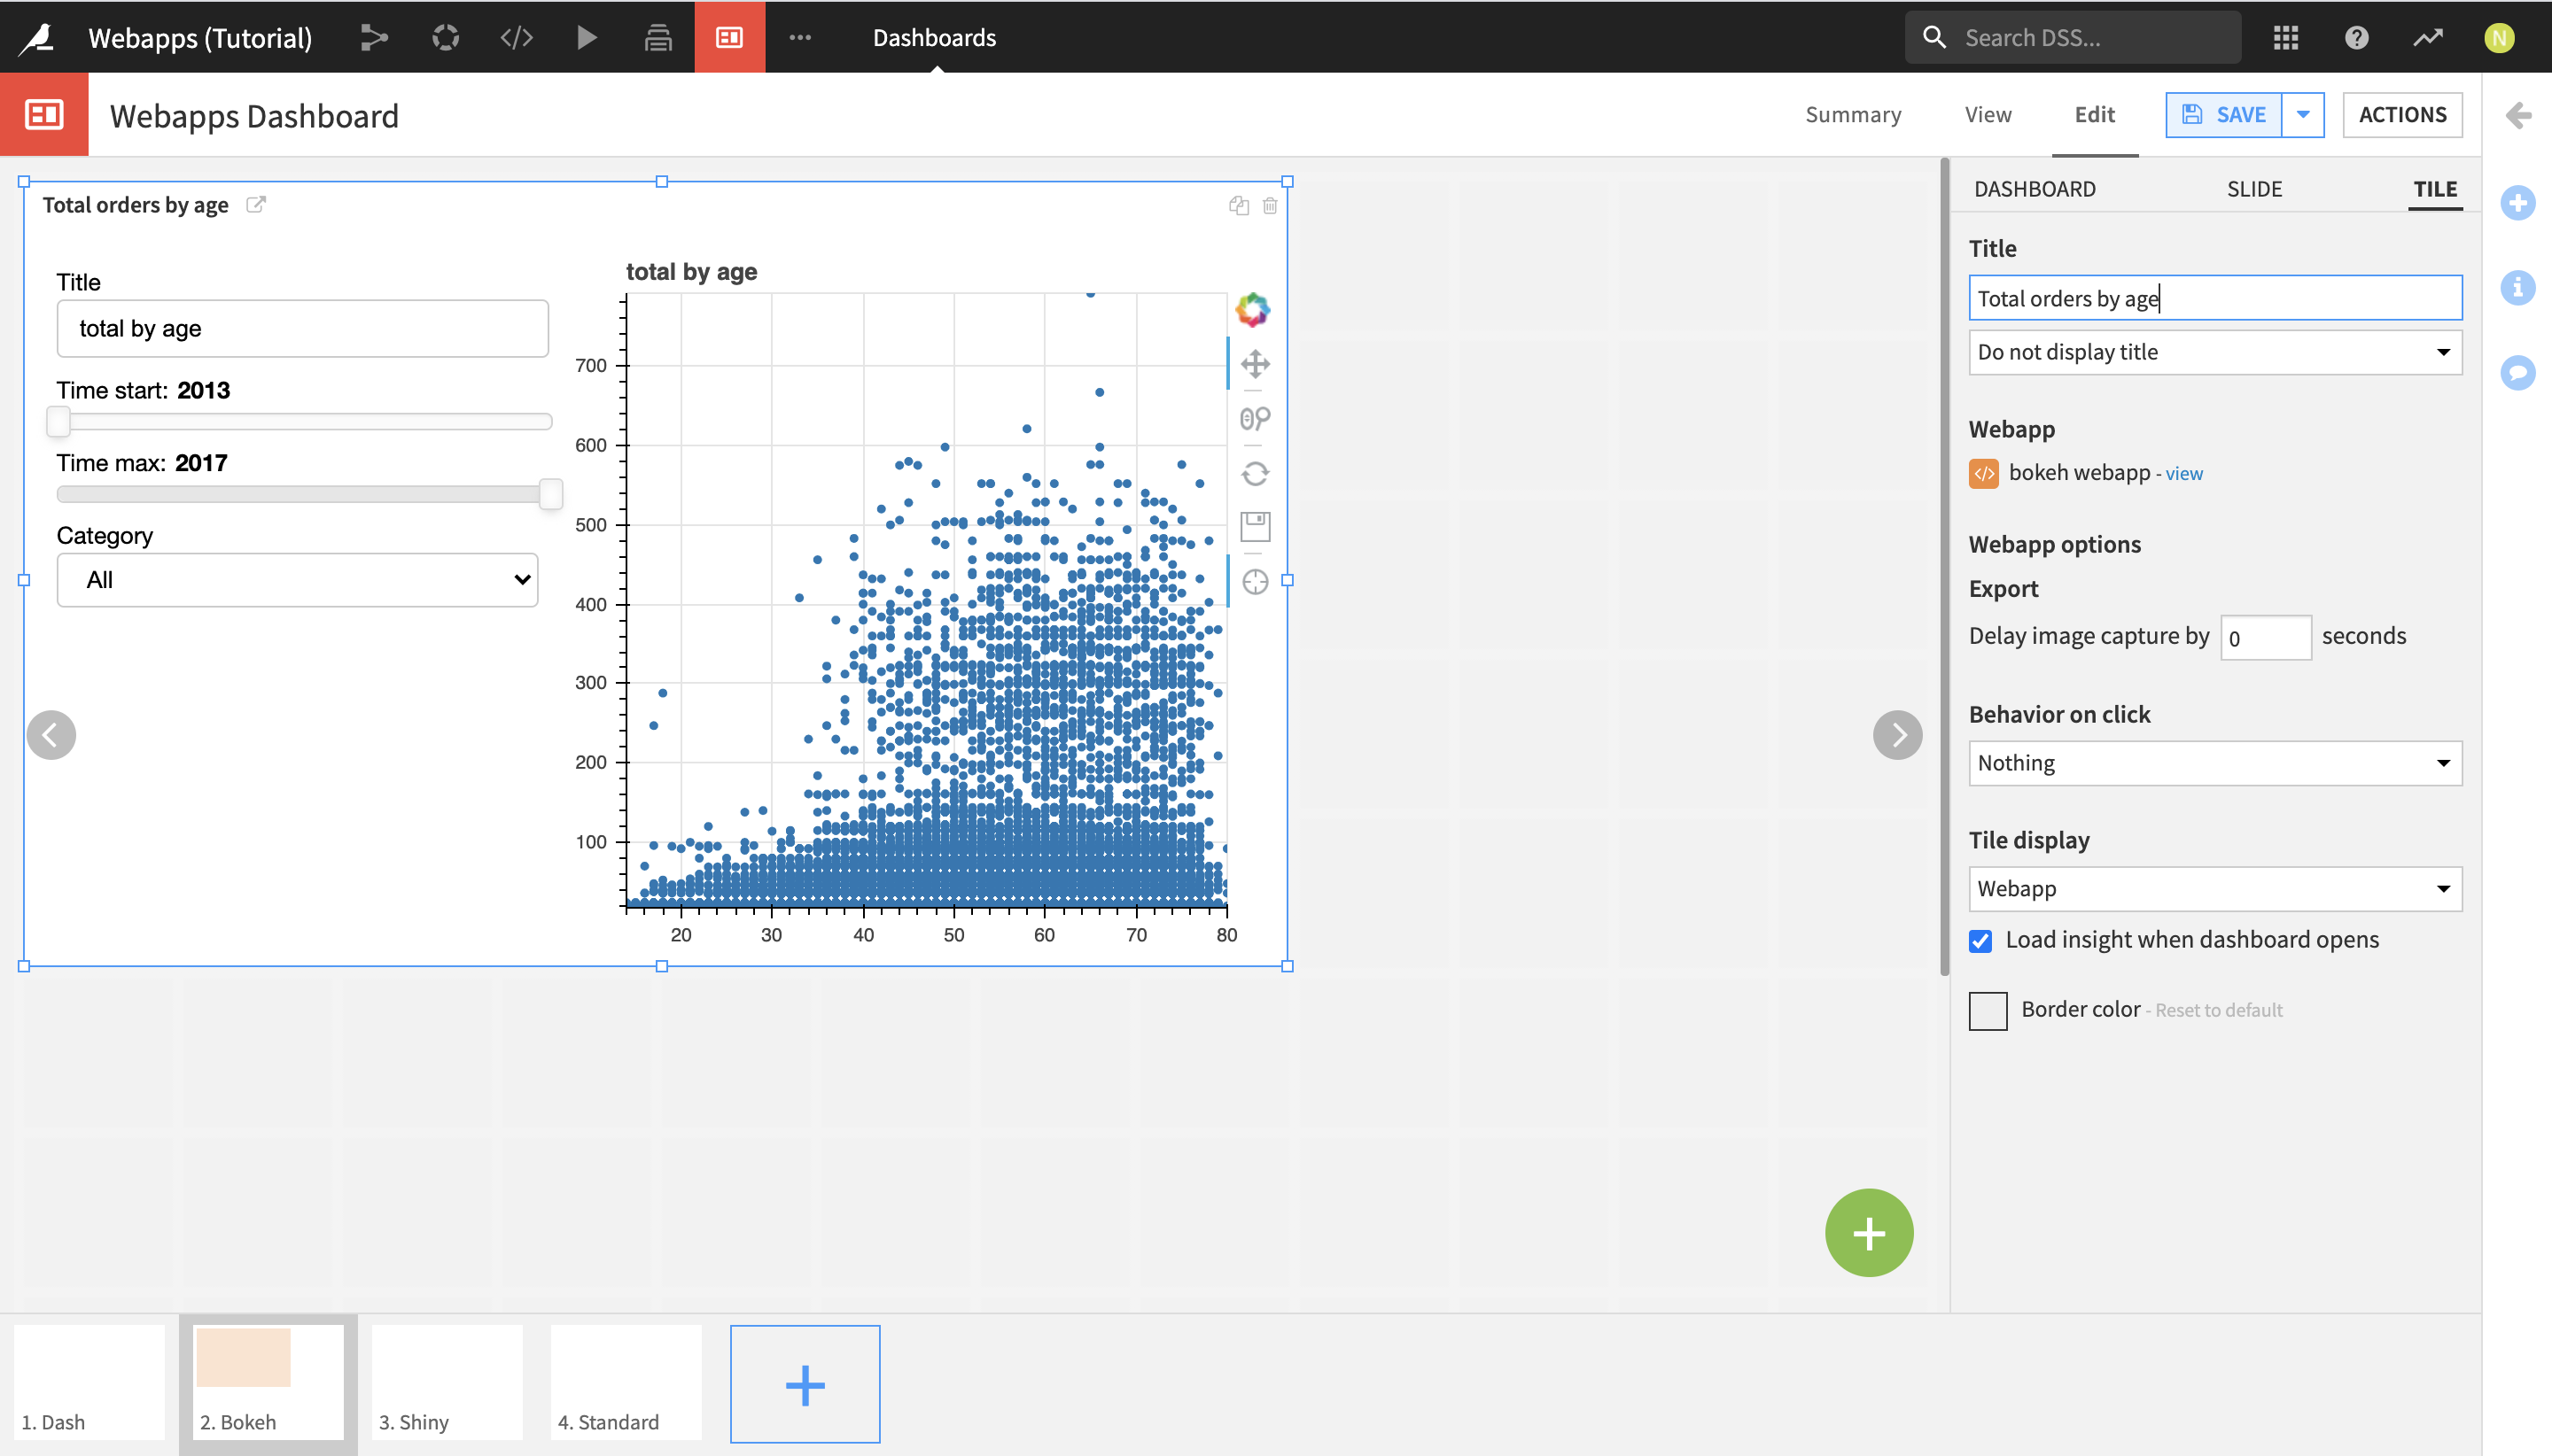The width and height of the screenshot is (2552, 1456).
Task: Select the TILE settings tab
Action: coord(2435,189)
